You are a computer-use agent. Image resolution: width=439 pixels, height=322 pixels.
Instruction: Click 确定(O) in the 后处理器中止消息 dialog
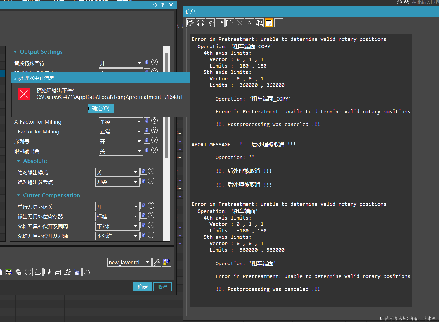101,108
